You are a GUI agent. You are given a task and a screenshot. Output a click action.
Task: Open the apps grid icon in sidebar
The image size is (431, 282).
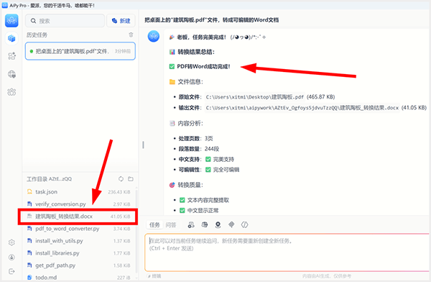pyautogui.click(x=11, y=56)
